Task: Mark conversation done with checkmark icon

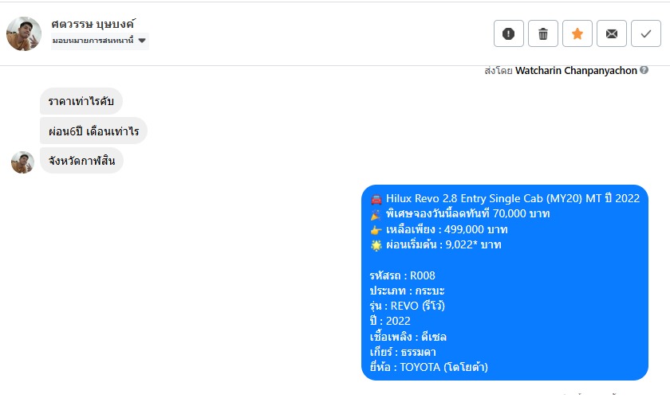Action: (645, 33)
